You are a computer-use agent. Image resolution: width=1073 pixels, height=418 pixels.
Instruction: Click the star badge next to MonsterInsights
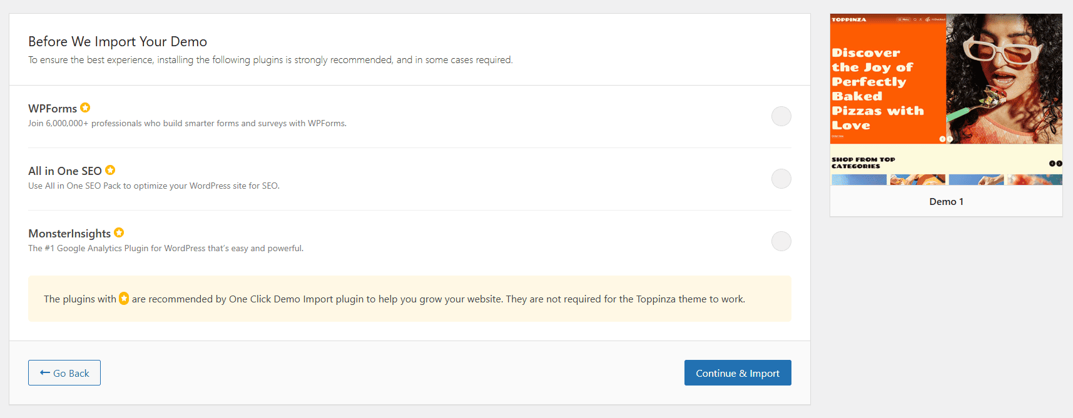pyautogui.click(x=119, y=232)
